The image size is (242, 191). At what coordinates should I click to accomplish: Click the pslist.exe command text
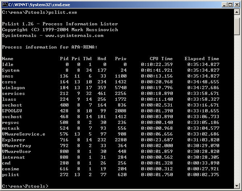click(x=63, y=12)
